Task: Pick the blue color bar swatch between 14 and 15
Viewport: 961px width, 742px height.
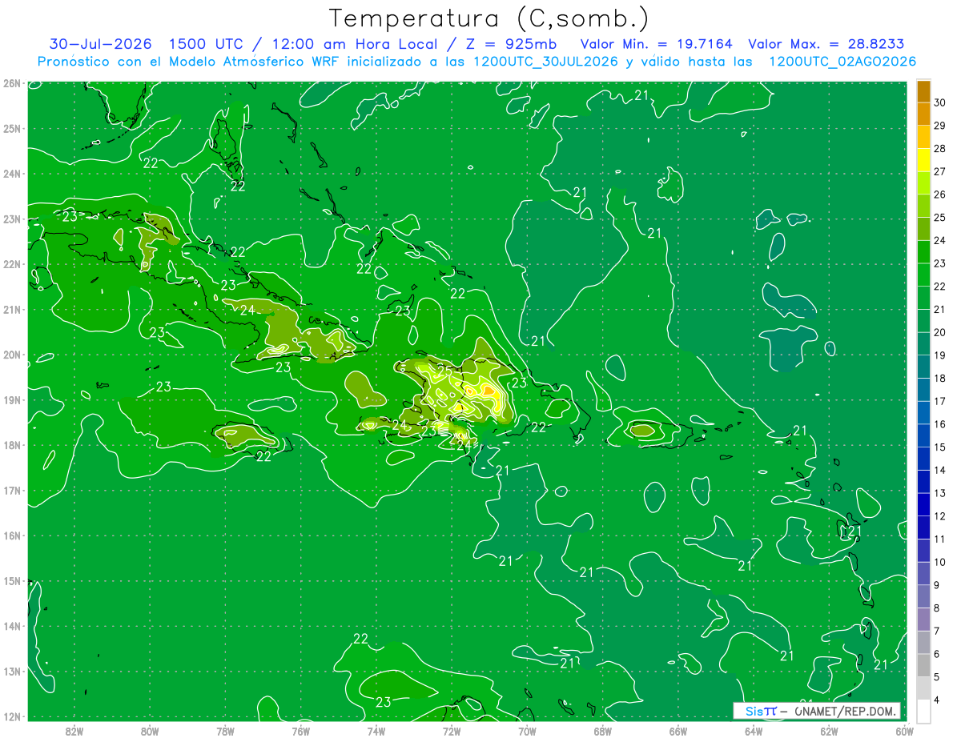Action: click(923, 459)
